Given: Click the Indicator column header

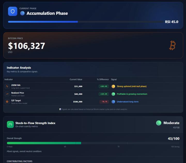Looking at the screenshot, I should tap(9, 79).
